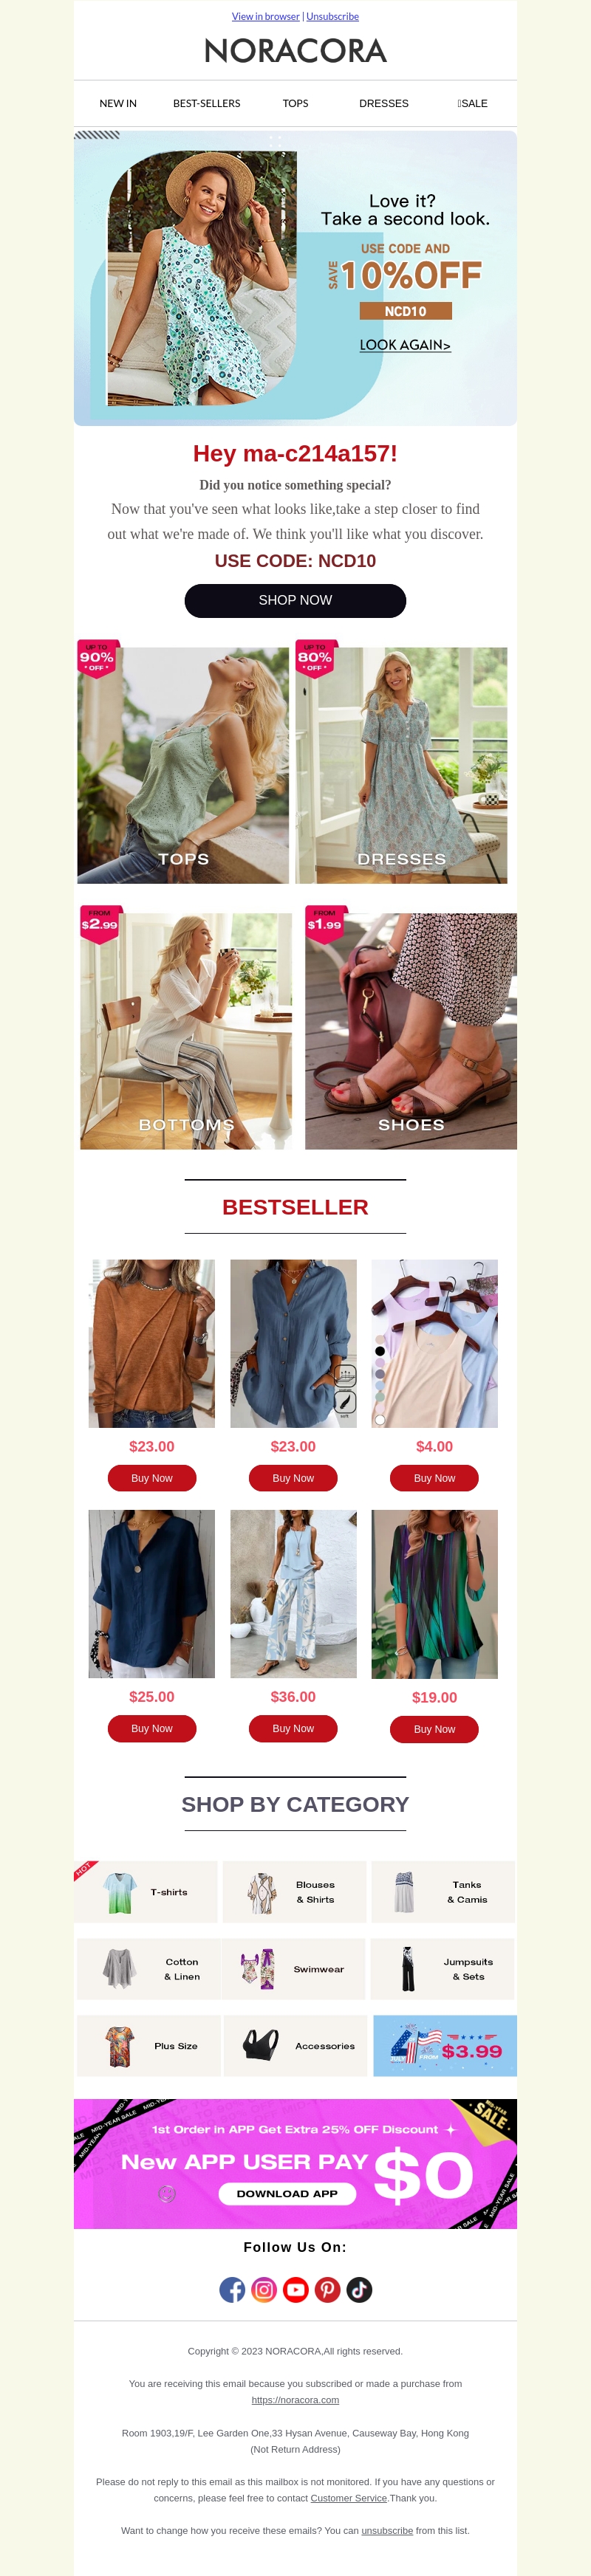Open the YouTube social icon
591x2576 pixels.
click(296, 2289)
